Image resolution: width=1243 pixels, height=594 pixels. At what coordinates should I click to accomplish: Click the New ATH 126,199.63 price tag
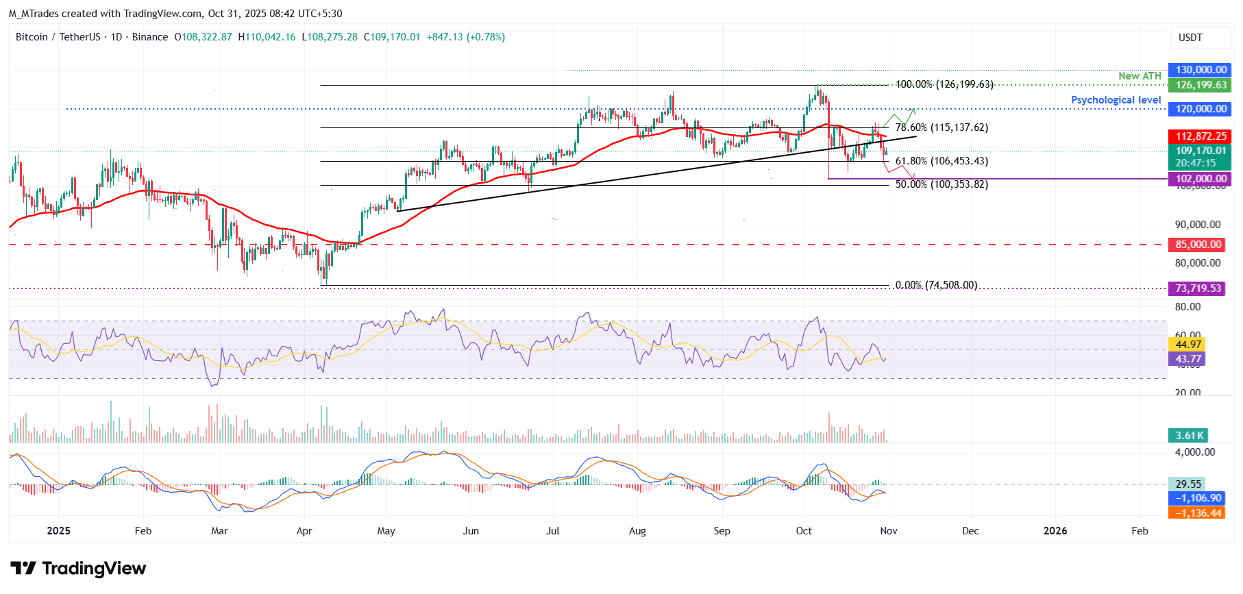pos(1201,85)
